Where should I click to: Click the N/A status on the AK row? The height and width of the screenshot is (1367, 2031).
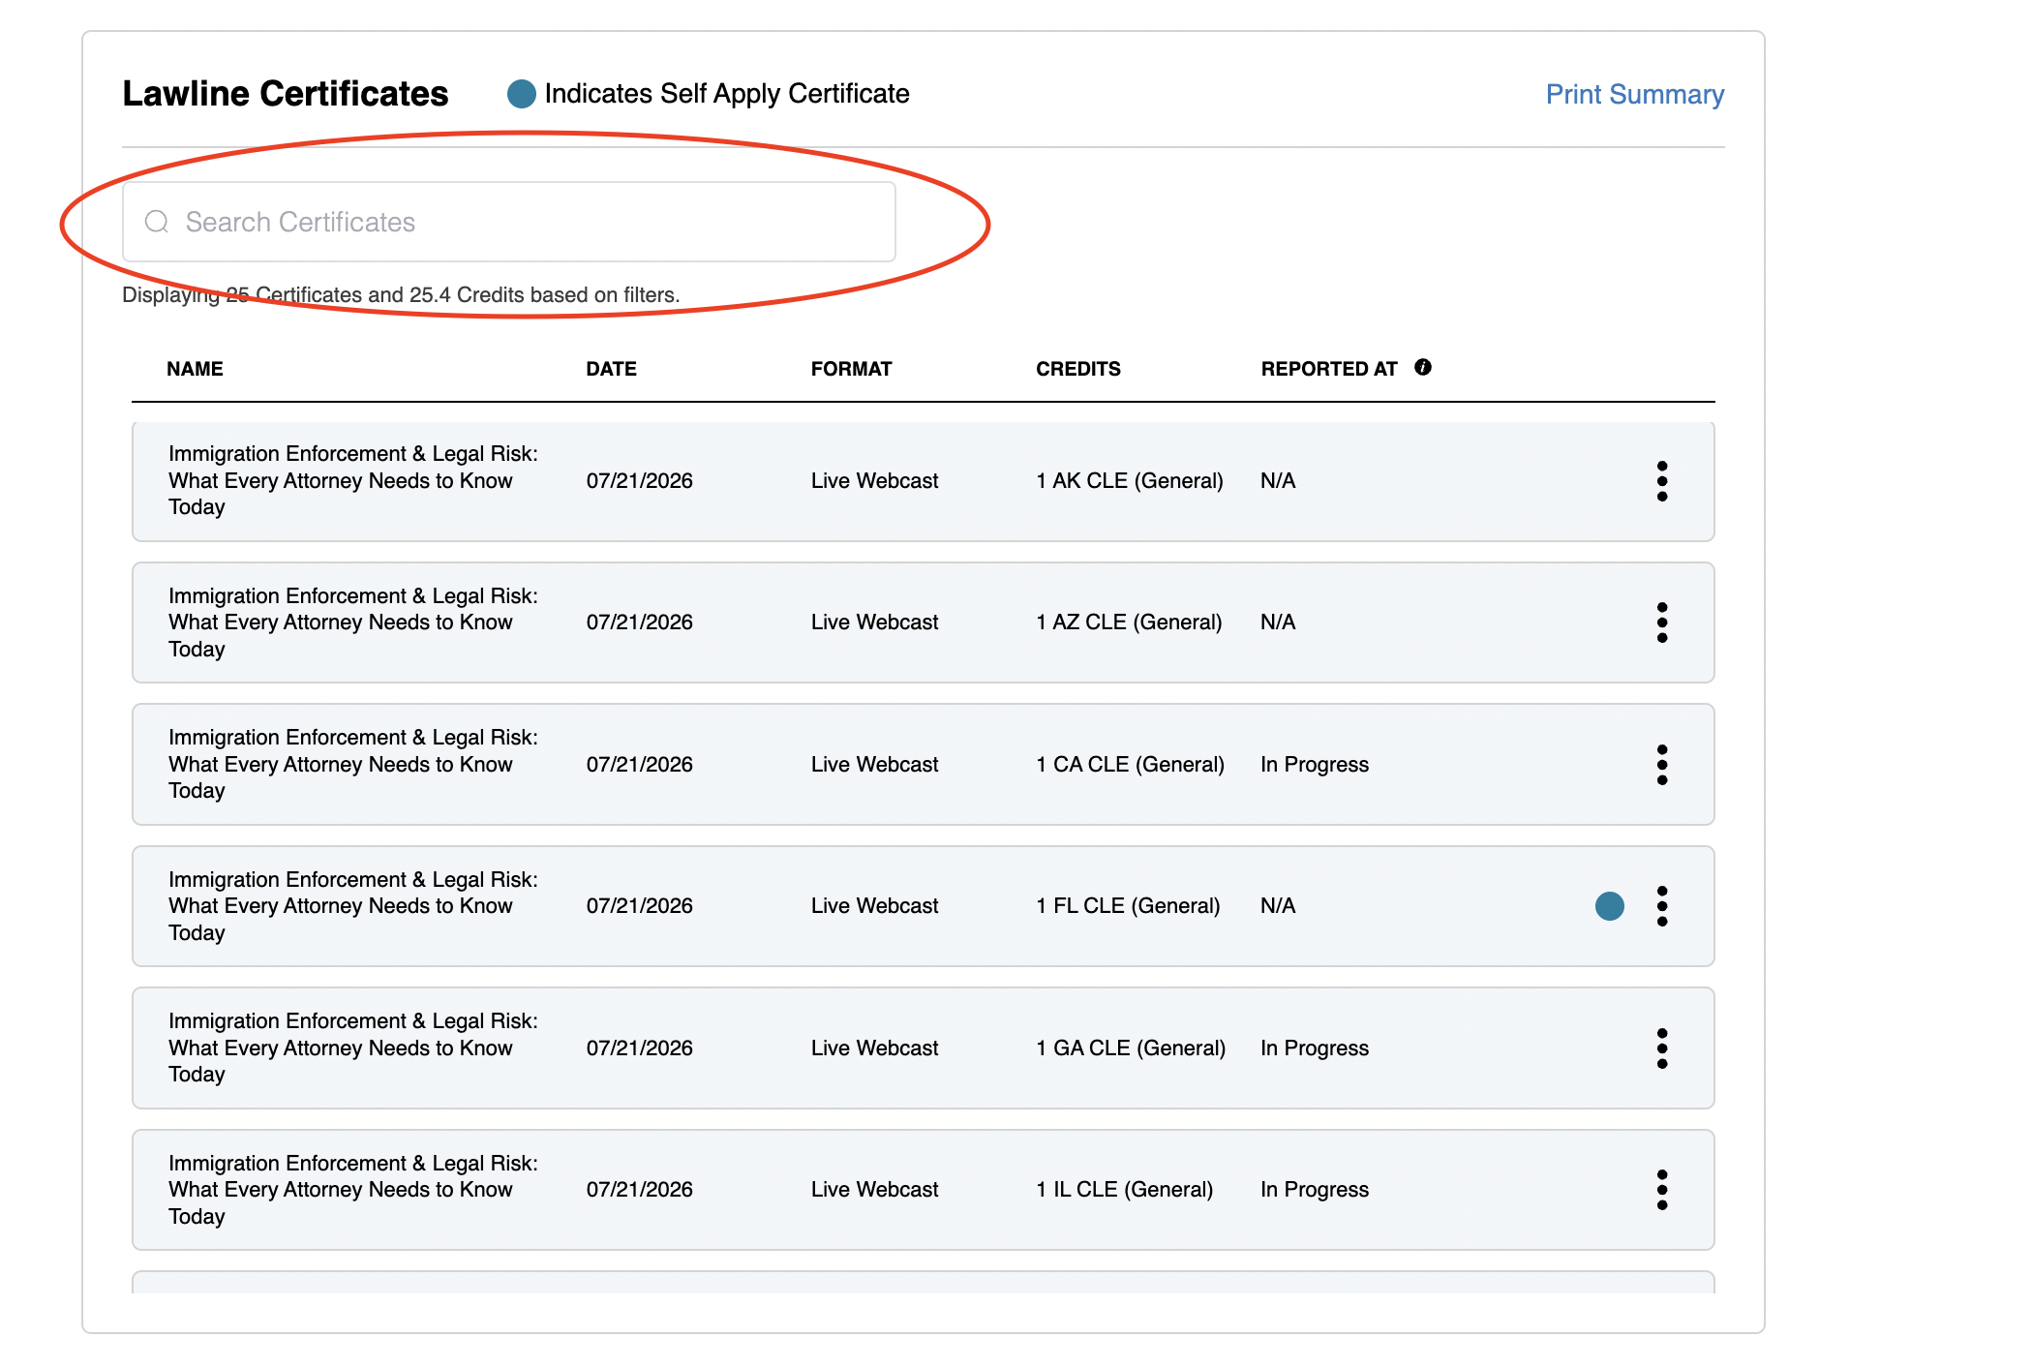click(x=1278, y=481)
